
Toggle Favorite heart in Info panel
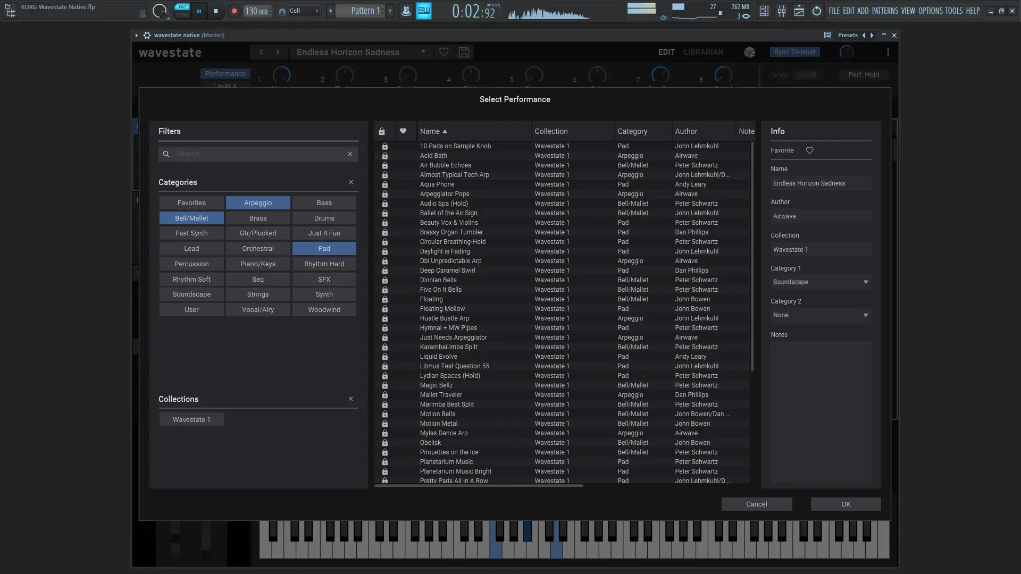[x=809, y=150]
